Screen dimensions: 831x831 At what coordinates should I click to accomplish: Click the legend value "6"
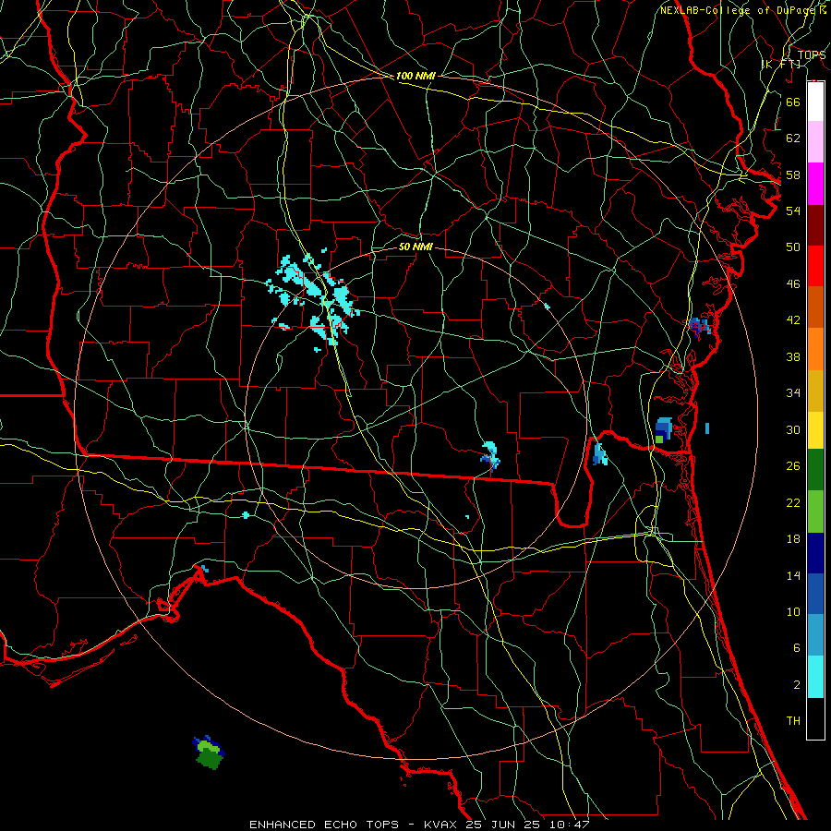pyautogui.click(x=796, y=648)
